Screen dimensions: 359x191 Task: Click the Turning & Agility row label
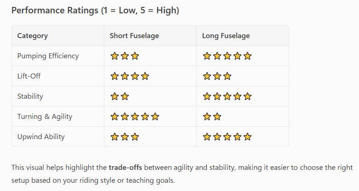tap(45, 117)
